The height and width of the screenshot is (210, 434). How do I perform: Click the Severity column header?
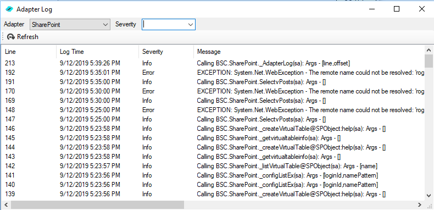click(166, 52)
